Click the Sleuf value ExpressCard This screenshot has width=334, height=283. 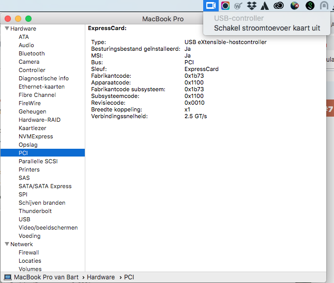pos(202,69)
